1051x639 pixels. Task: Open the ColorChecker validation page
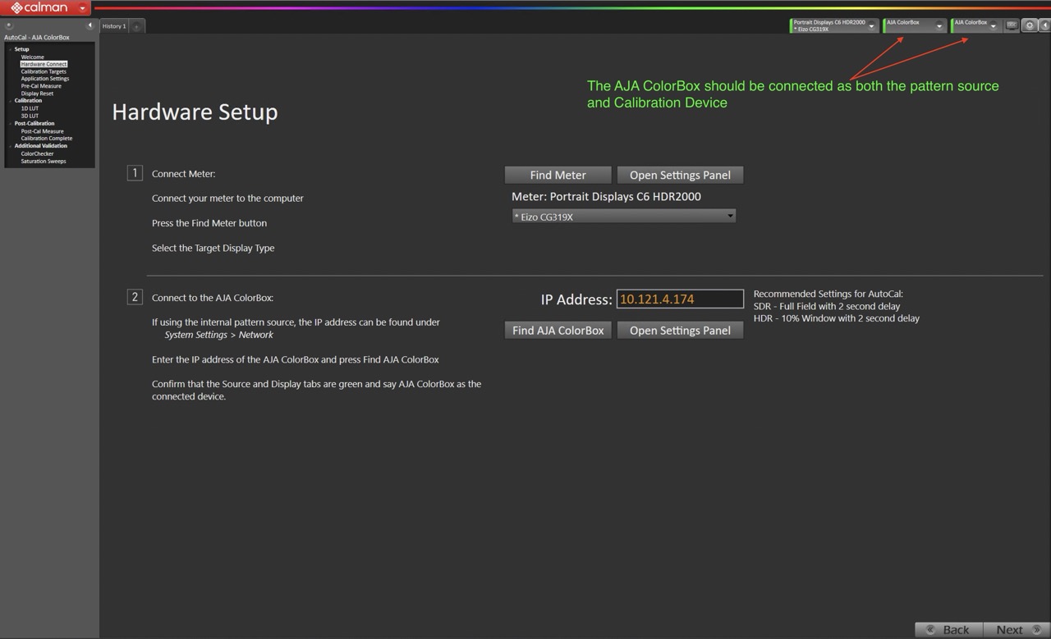(37, 153)
